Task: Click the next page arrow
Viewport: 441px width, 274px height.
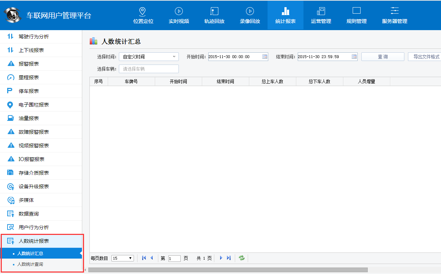Action: (221, 258)
